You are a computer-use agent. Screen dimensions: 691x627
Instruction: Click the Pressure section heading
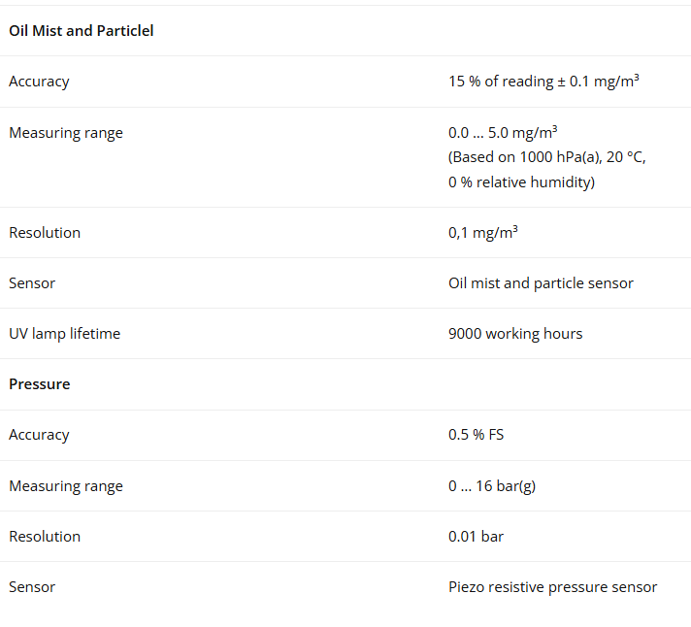point(40,384)
